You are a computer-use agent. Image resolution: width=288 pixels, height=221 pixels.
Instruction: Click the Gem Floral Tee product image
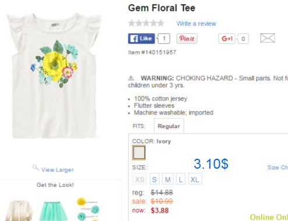[54, 76]
